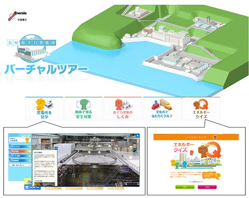Open the 動画で知る安全対策 video tile
This screenshot has width=249, height=198.
coord(84,108)
